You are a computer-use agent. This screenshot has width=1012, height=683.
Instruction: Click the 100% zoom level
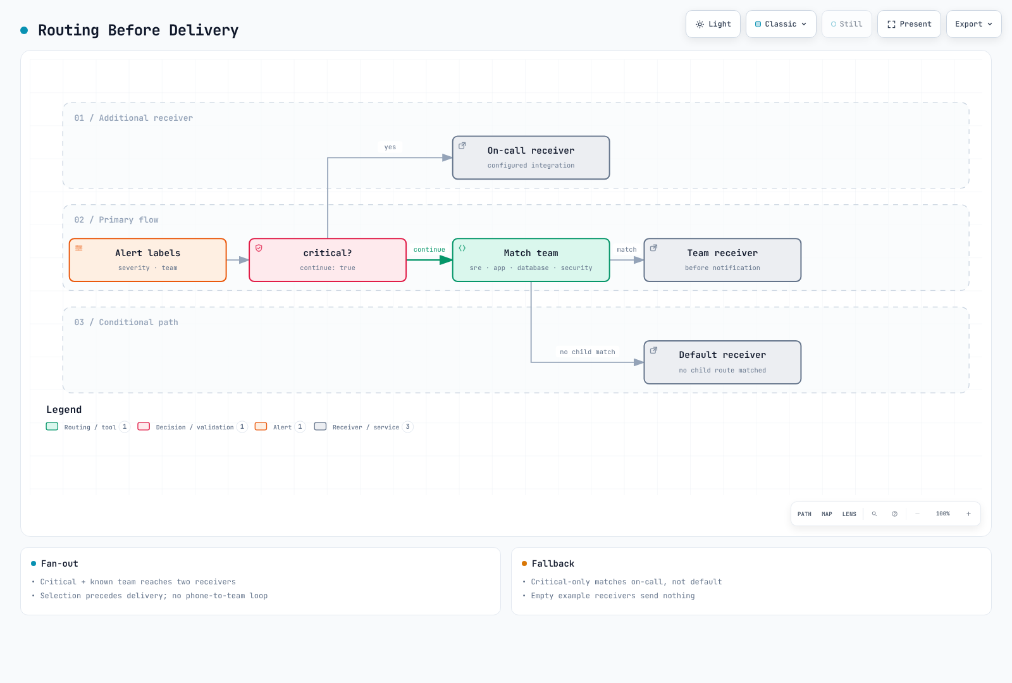coord(943,514)
